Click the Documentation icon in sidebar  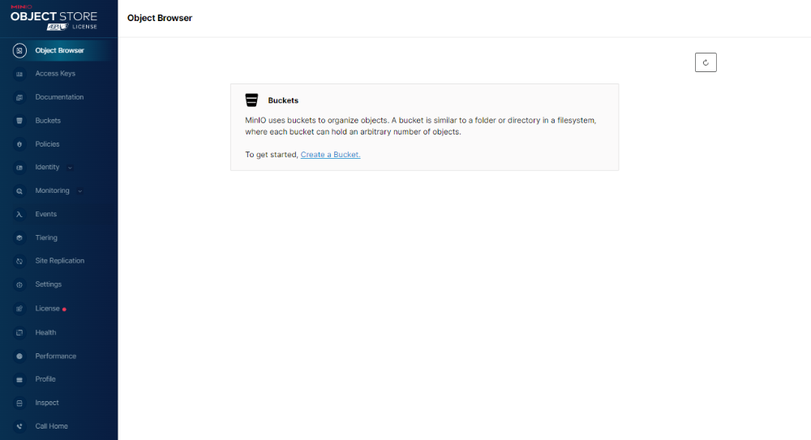pos(19,97)
